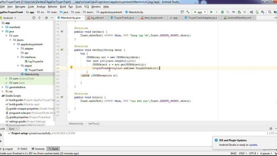Open the app run configuration dropdown
Image resolution: width=277 pixels, height=156 pixels.
(x=200, y=12)
